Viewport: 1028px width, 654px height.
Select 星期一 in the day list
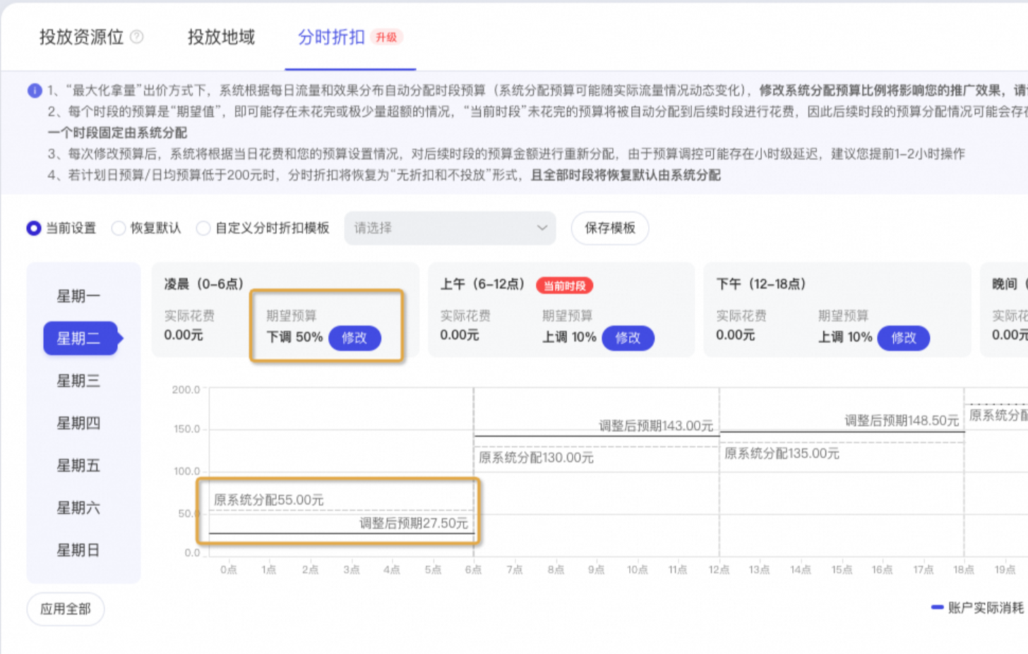[78, 296]
